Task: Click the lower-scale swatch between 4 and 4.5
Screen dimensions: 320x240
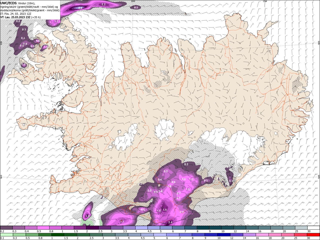Action: pyautogui.click(x=134, y=235)
